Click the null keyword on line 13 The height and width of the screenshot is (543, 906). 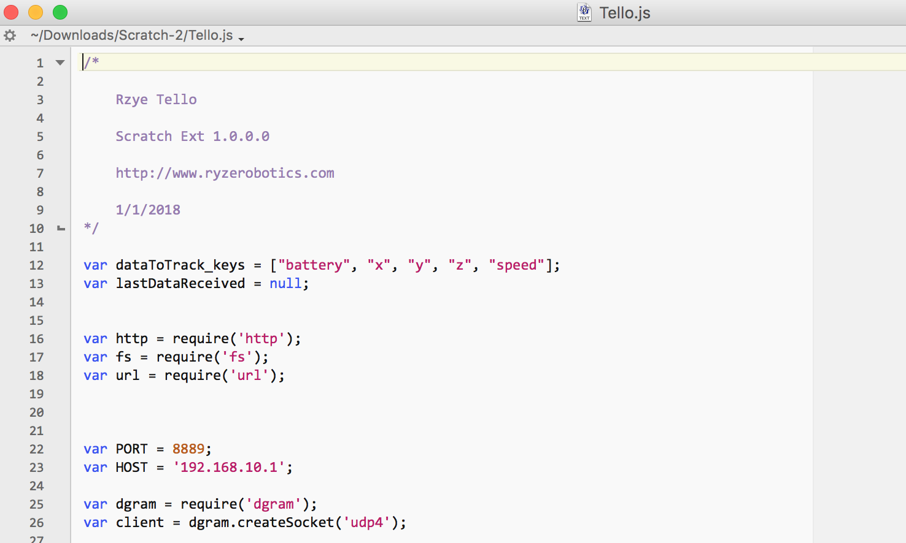[285, 283]
